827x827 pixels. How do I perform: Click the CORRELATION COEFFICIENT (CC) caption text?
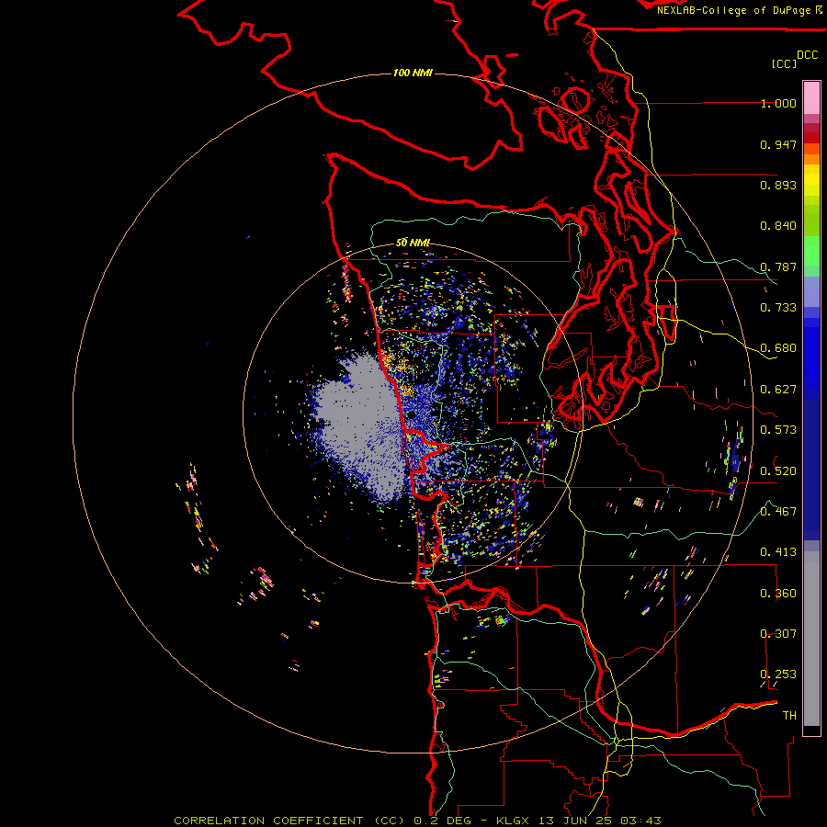[291, 821]
